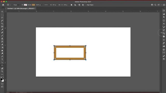Select the Eraser tool
This screenshot has width=166, height=93.
point(2,44)
